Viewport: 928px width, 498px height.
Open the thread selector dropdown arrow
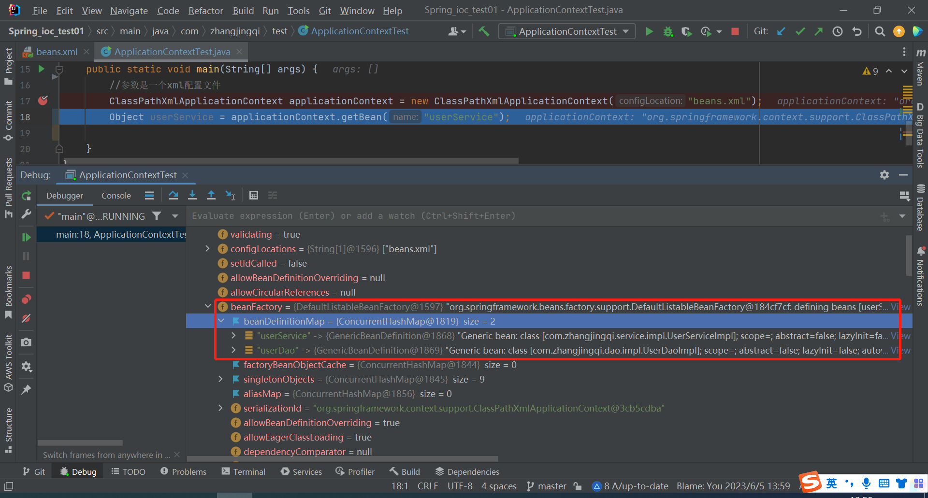[175, 216]
